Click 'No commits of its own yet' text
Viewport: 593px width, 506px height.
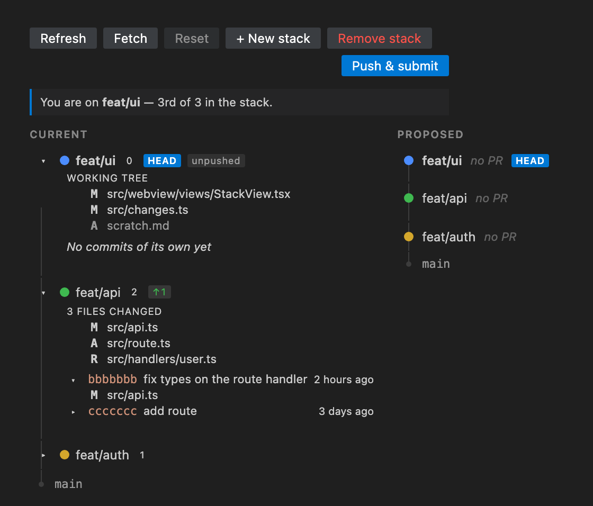139,247
